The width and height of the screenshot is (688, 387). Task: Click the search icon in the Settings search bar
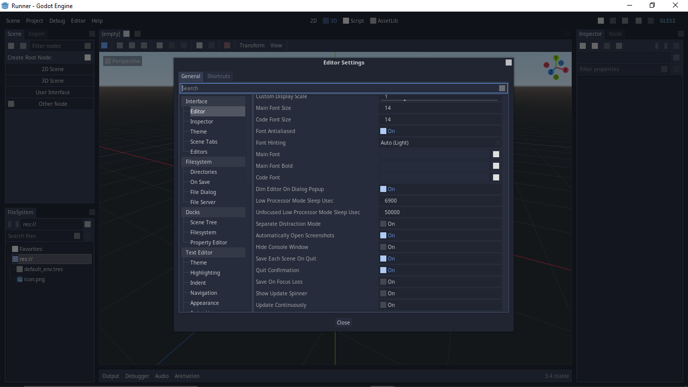click(x=502, y=88)
